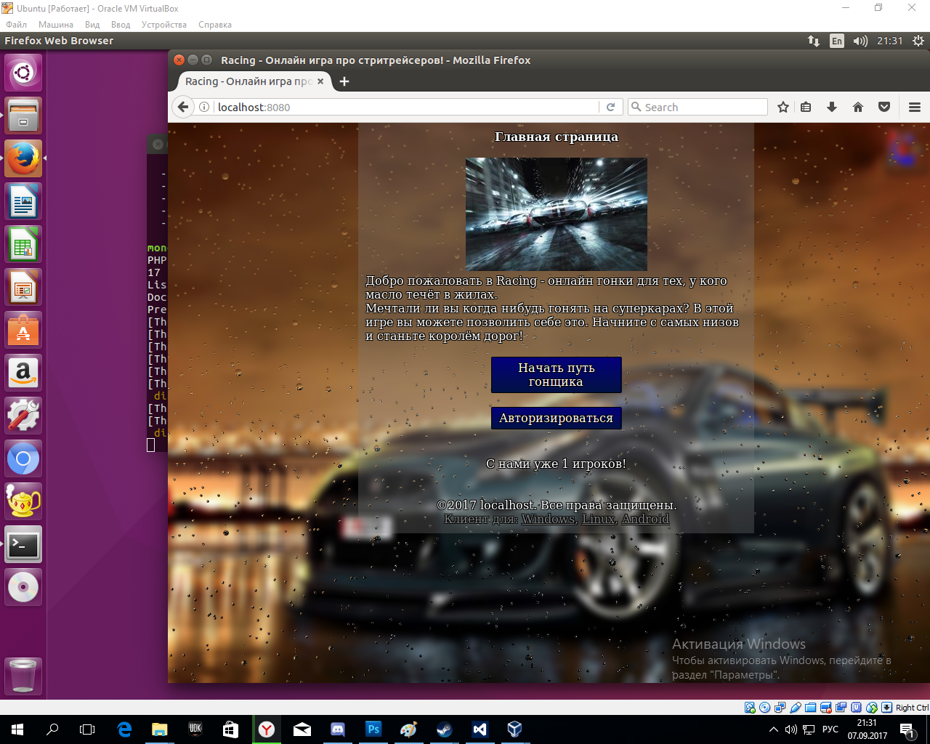
Task: Open the Android client link
Action: (645, 519)
